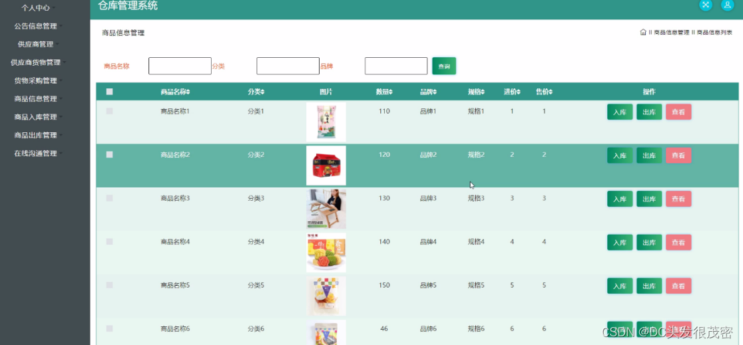The height and width of the screenshot is (345, 743).
Task: Expand 公告信息管理 sidebar menu
Action: [39, 26]
